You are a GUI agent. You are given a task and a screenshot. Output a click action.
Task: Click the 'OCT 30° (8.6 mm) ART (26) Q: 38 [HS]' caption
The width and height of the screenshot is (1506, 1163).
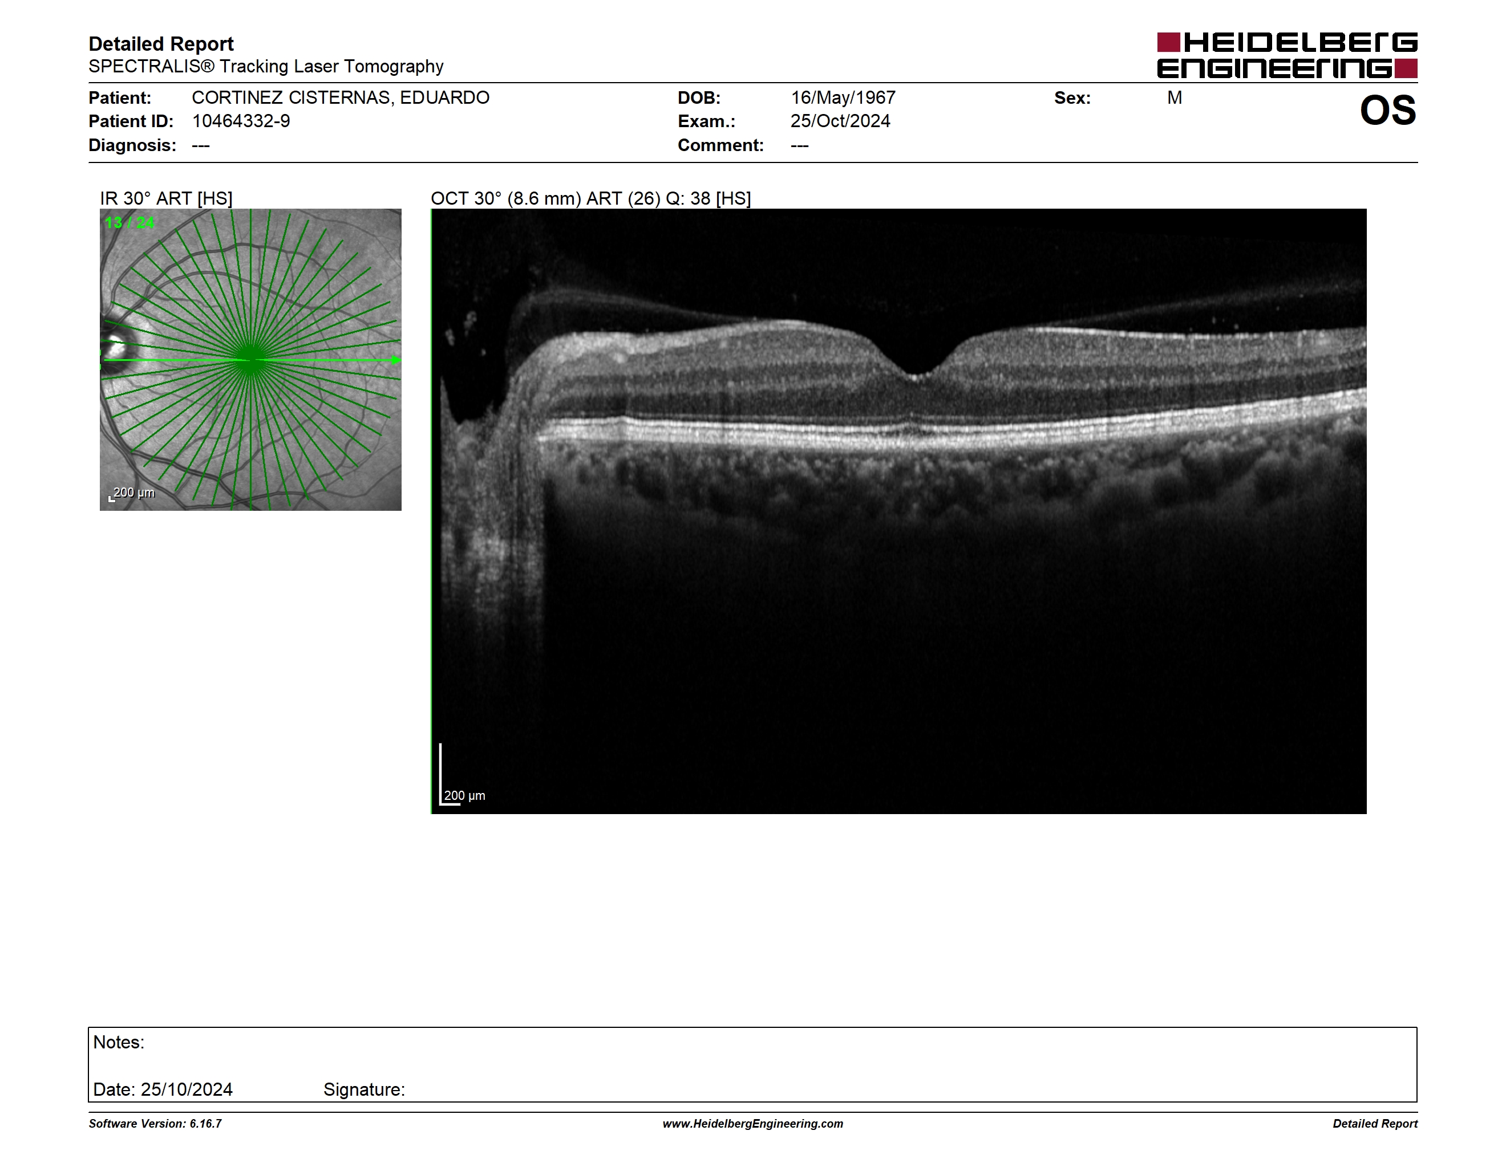(591, 198)
